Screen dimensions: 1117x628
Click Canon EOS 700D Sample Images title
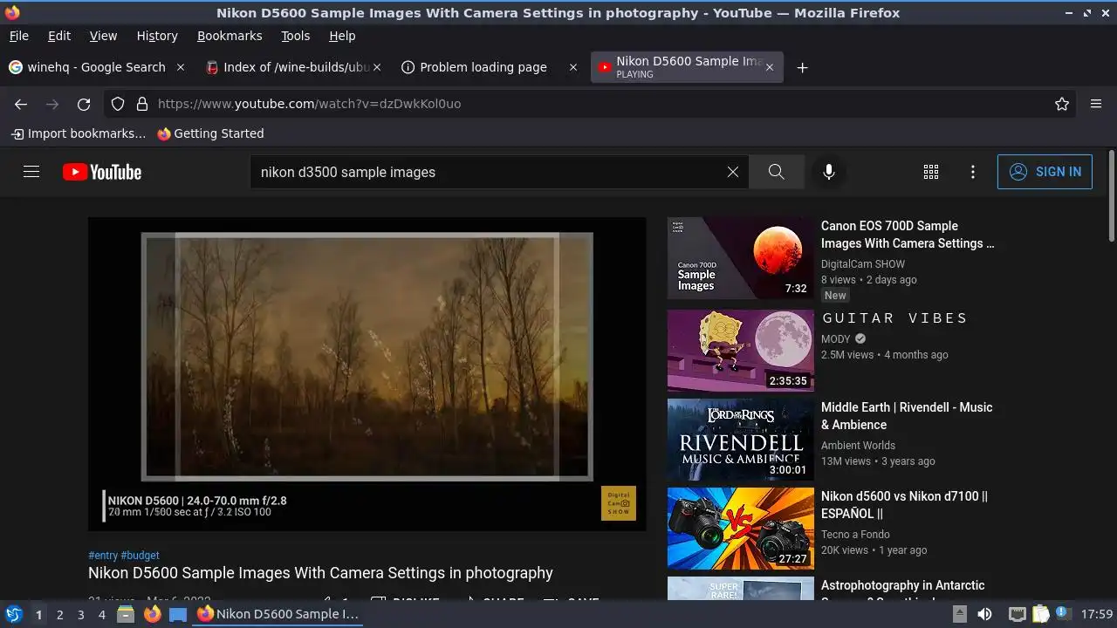[x=908, y=235]
